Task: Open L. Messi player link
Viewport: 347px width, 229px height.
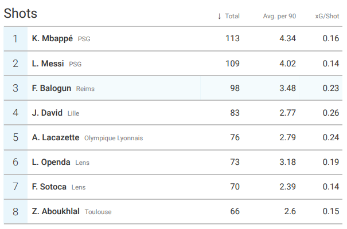Action: (48, 64)
